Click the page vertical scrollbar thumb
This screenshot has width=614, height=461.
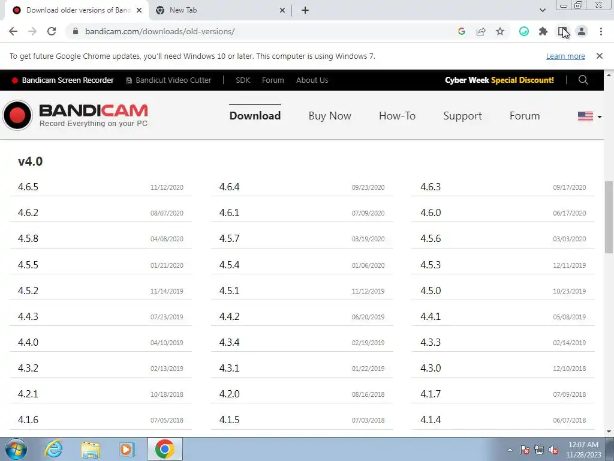(609, 217)
